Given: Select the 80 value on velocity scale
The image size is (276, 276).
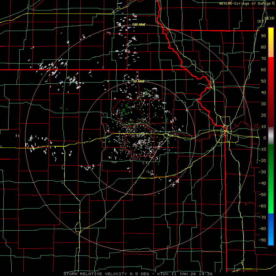Looking at the screenshot, I should [x=263, y=47].
